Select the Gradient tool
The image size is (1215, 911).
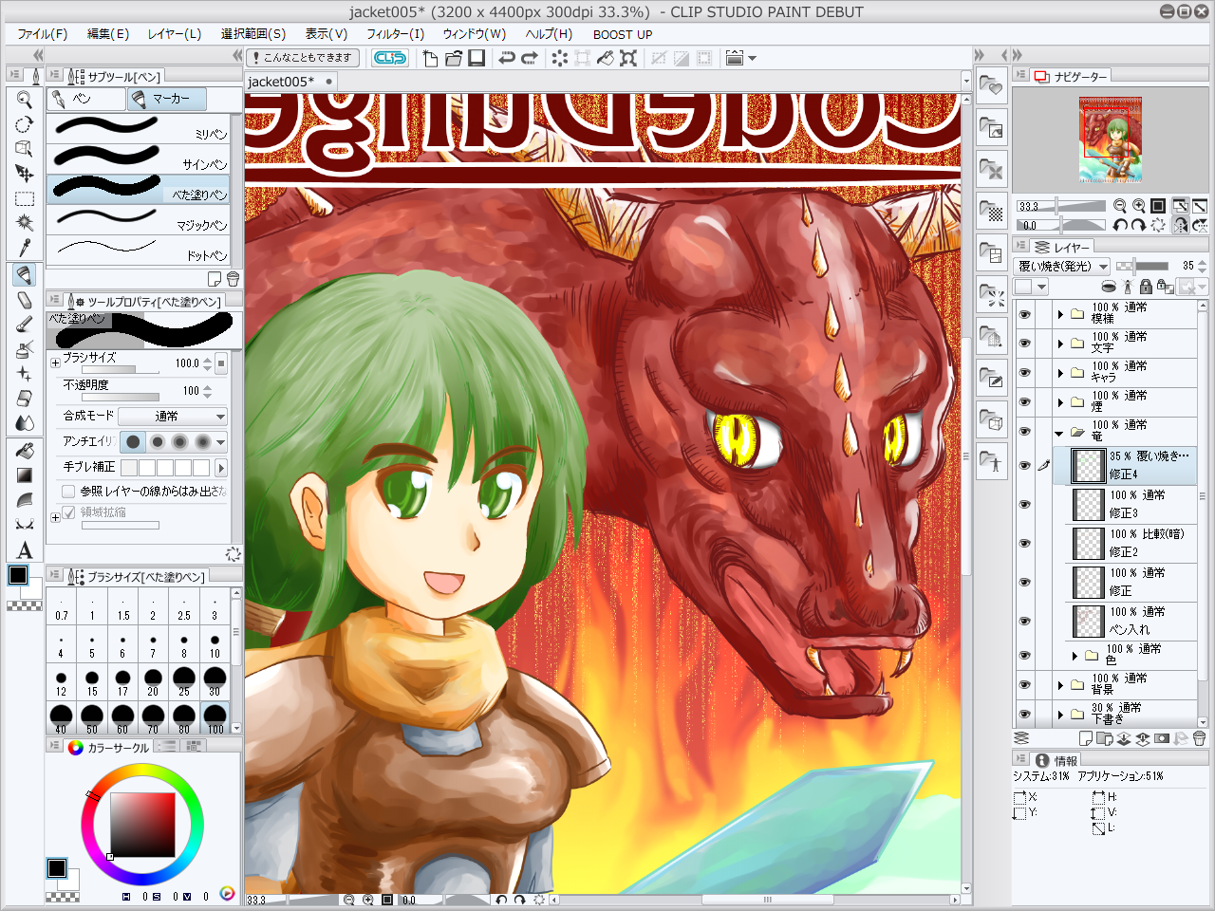click(x=25, y=475)
